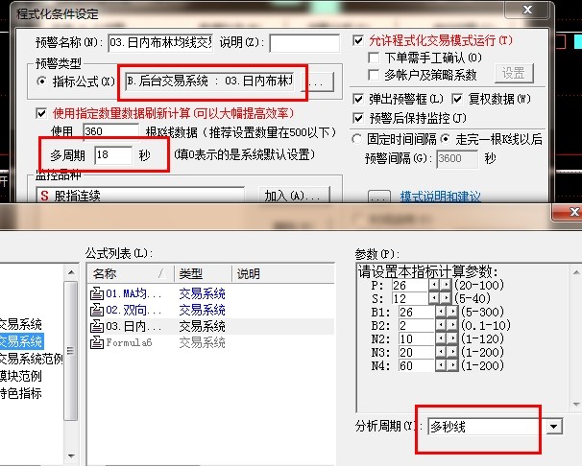582x466 pixels.
Task: Select the highlighted 交易系统 tree item
Action: pos(21,341)
